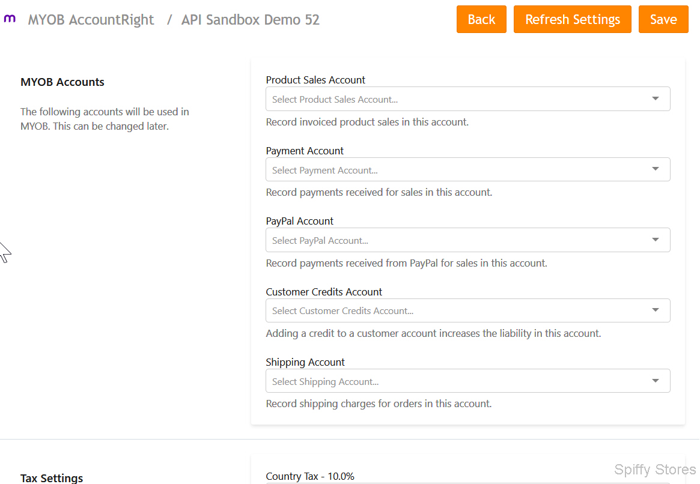This screenshot has height=484, width=700.
Task: Click the Payment Account label
Action: pyautogui.click(x=305, y=151)
